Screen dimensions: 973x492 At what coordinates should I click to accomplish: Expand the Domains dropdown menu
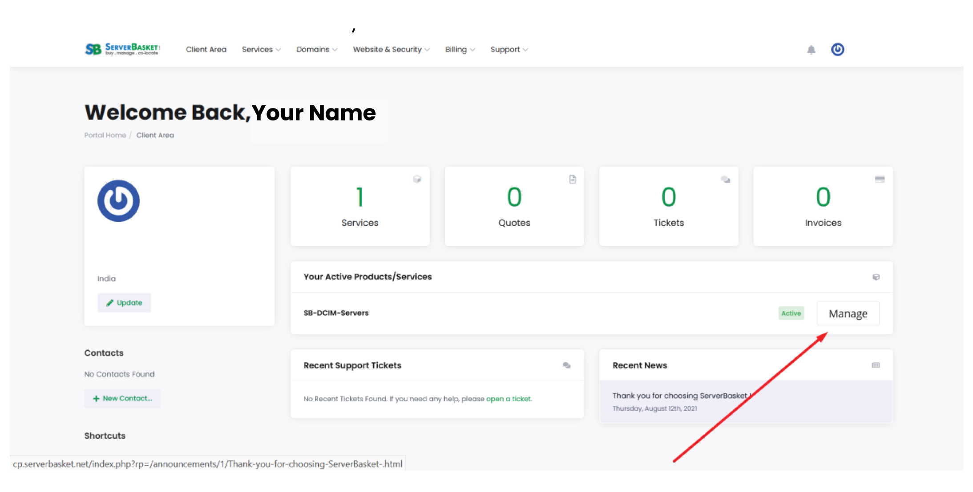tap(317, 49)
